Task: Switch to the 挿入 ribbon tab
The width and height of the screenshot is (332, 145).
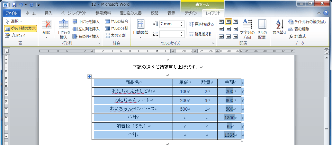Action: [48, 13]
